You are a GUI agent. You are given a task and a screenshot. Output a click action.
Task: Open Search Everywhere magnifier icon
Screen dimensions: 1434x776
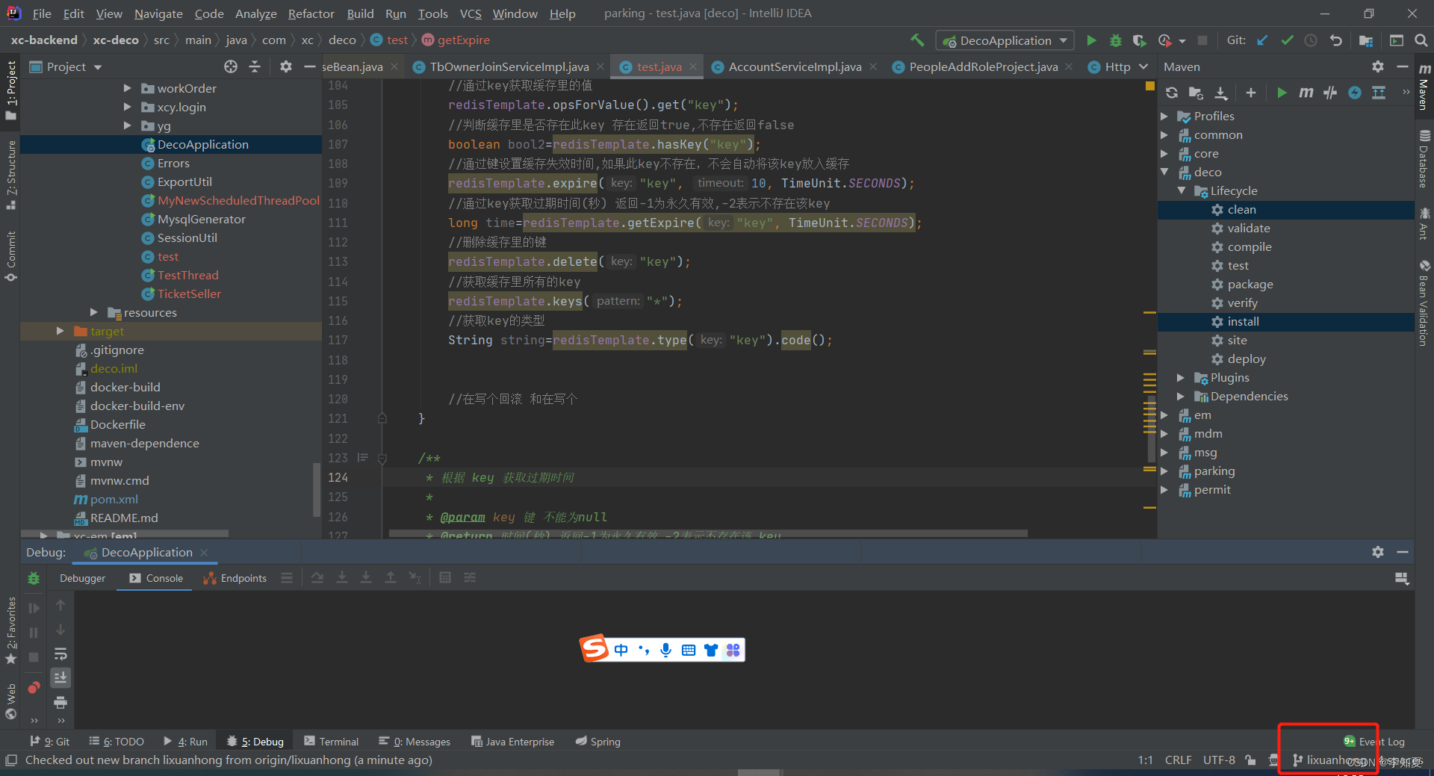tap(1421, 40)
